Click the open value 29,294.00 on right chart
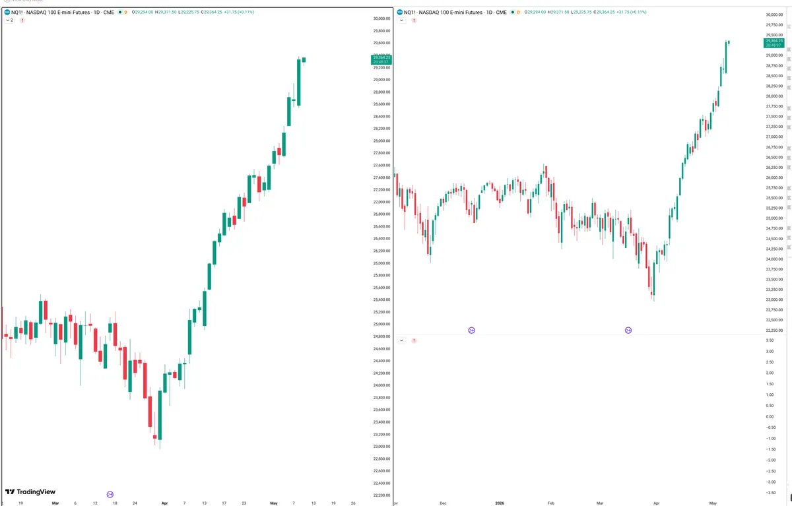The image size is (792, 506). (x=537, y=12)
